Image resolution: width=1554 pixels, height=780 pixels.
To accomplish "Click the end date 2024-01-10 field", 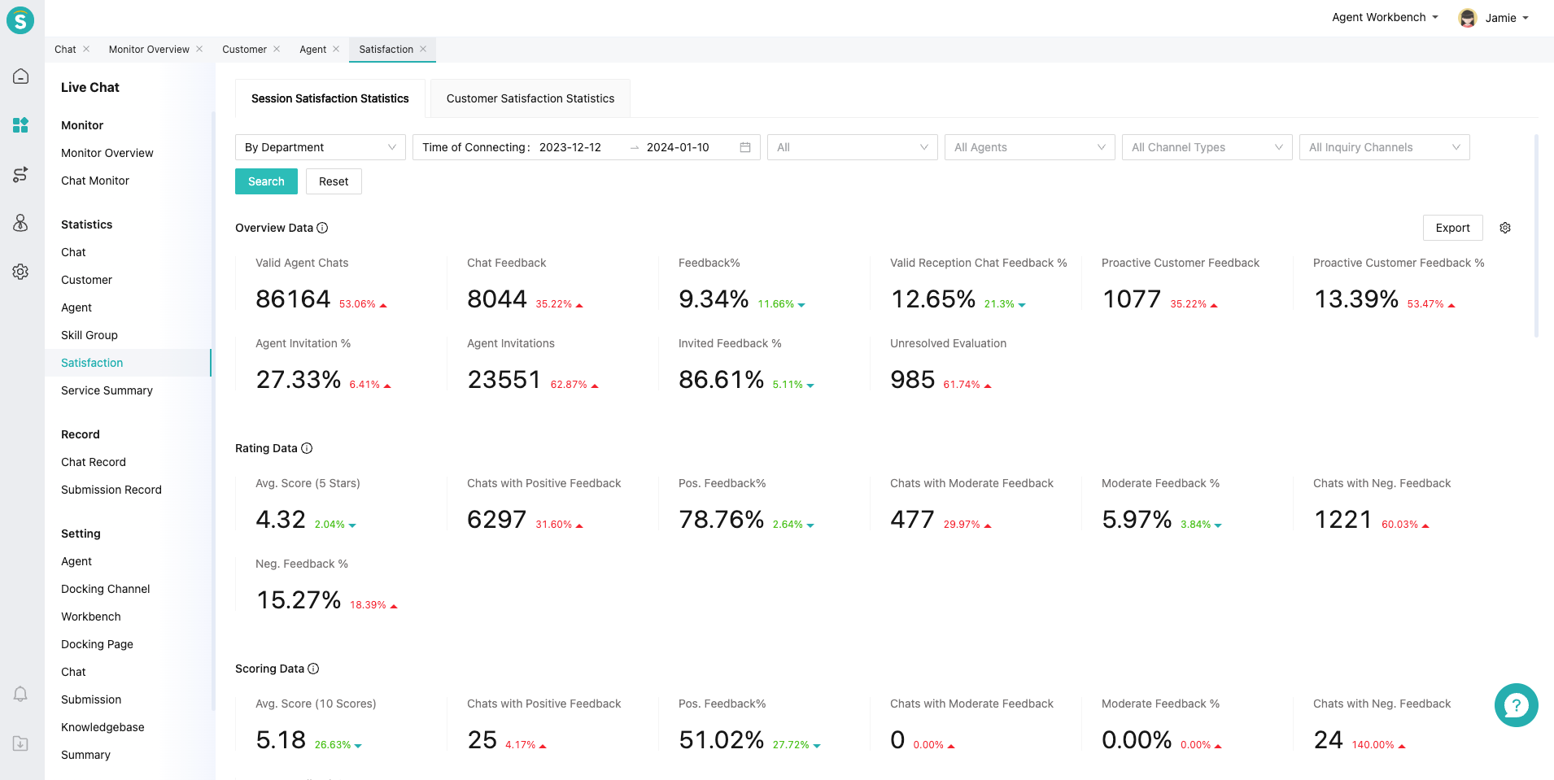I will point(678,147).
